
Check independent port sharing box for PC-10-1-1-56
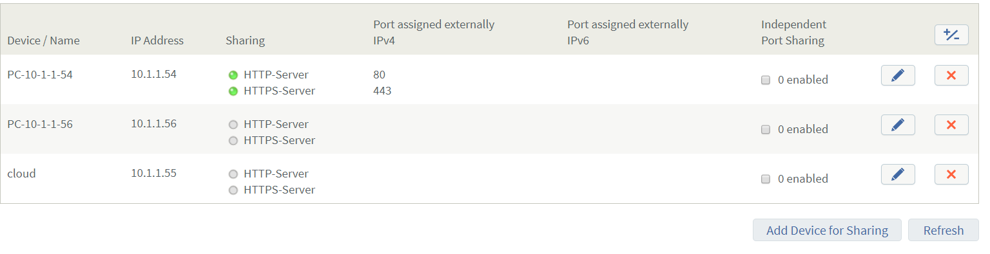point(766,130)
